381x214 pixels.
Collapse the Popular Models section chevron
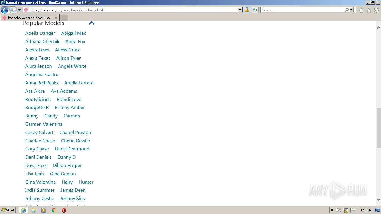pos(92,23)
